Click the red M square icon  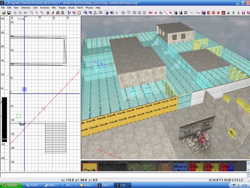pyautogui.click(x=223, y=13)
